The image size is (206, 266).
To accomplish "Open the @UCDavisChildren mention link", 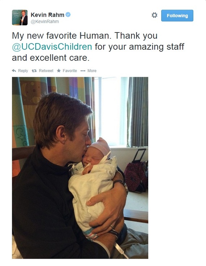I will (x=52, y=47).
